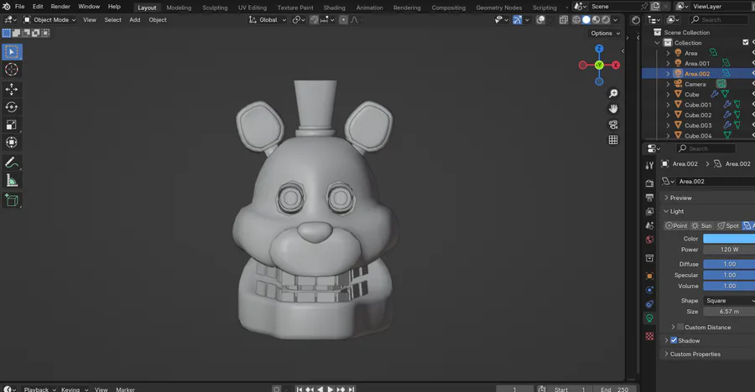Select the Scale tool
Image resolution: width=755 pixels, height=392 pixels.
(12, 125)
